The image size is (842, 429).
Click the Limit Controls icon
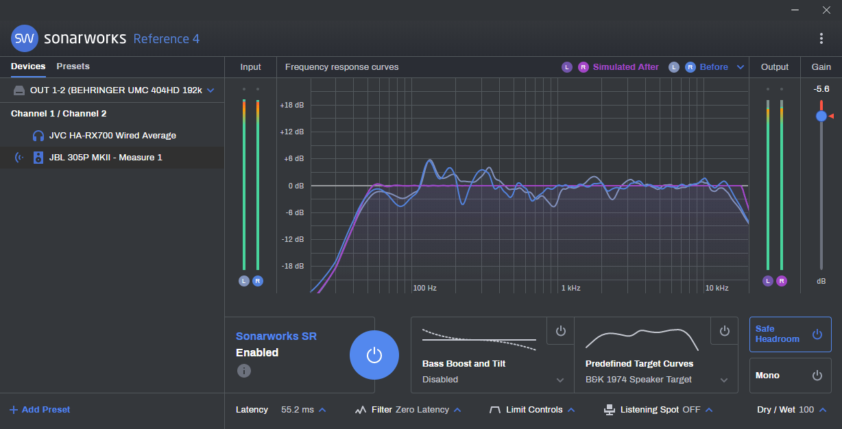click(495, 410)
